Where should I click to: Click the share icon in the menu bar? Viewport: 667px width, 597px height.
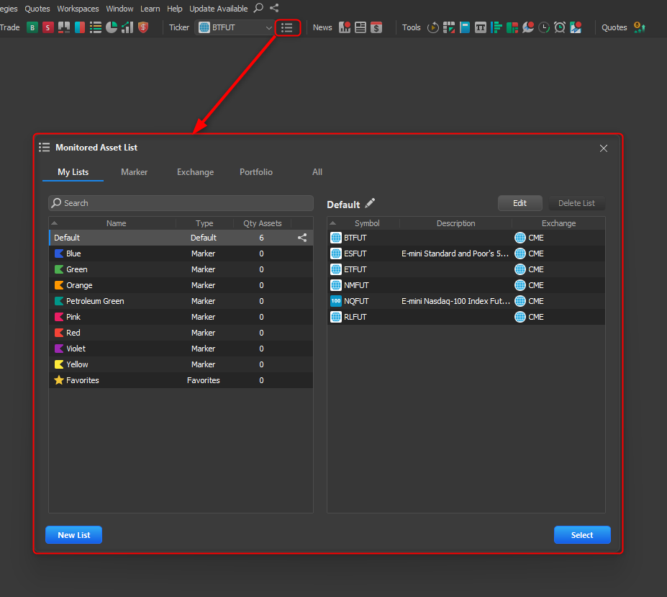pos(274,8)
